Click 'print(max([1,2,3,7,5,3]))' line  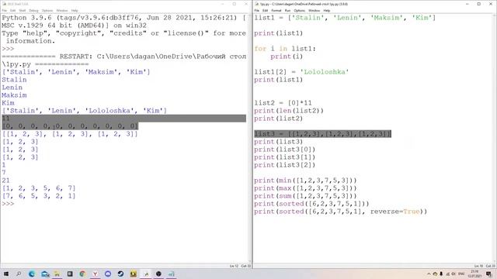[x=305, y=188]
